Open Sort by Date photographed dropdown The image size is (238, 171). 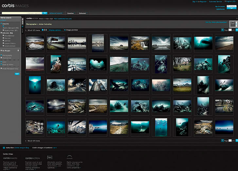pos(217,22)
